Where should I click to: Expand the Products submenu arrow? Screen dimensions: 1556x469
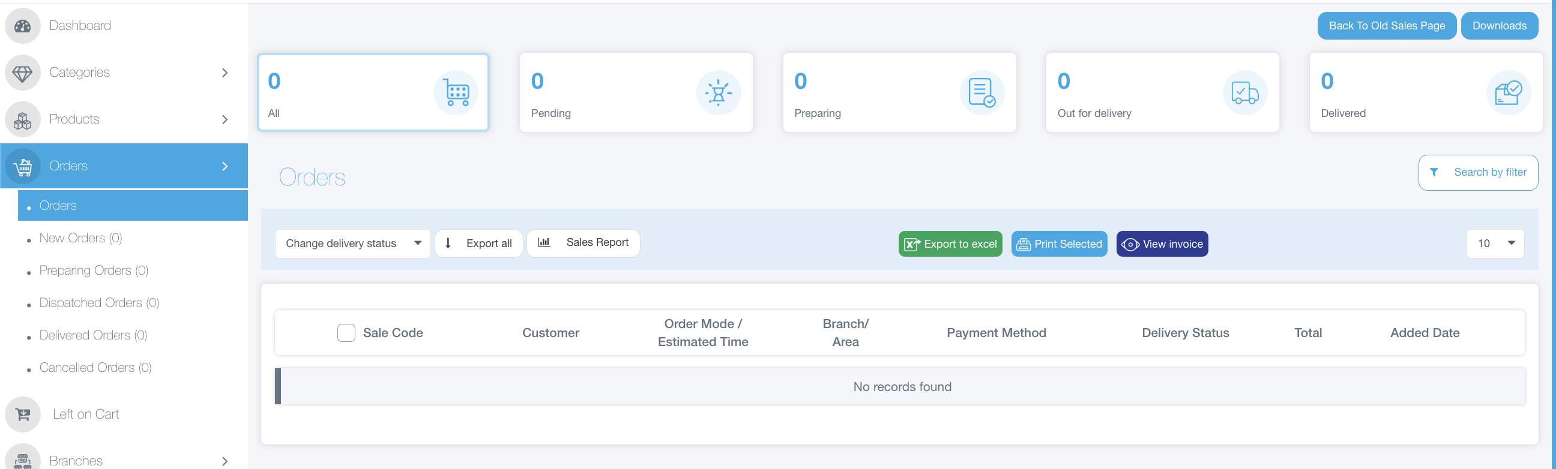coord(225,120)
